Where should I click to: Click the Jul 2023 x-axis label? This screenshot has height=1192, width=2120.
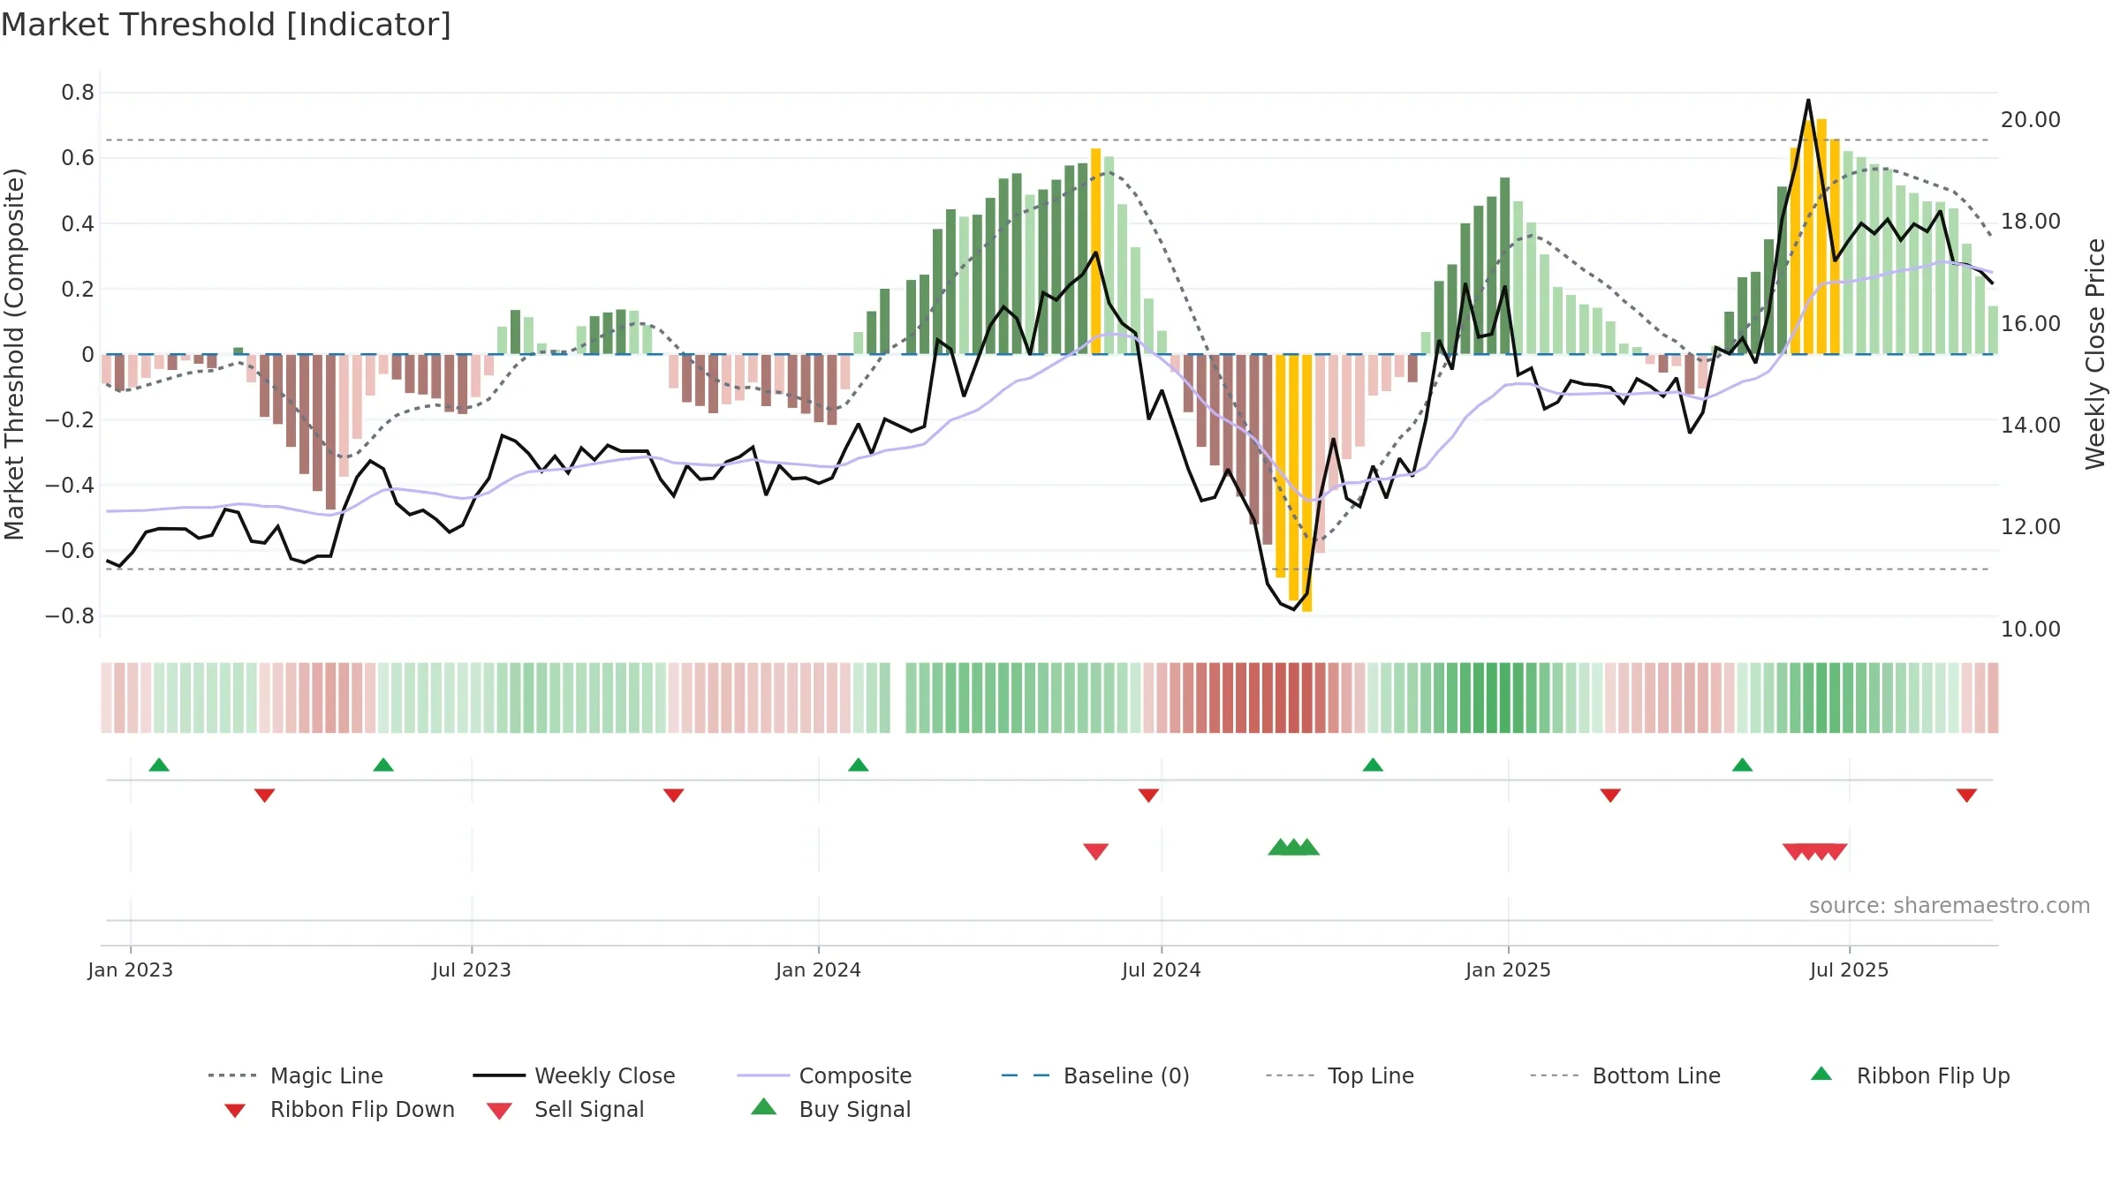click(x=472, y=969)
